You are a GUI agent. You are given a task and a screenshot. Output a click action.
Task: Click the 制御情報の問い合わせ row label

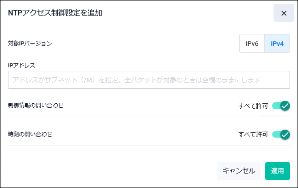pos(36,105)
